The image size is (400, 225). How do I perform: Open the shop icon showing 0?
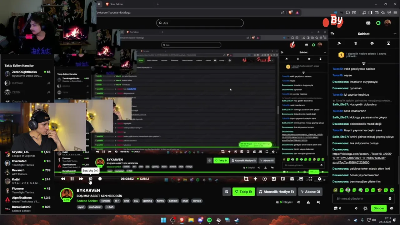(x=337, y=208)
